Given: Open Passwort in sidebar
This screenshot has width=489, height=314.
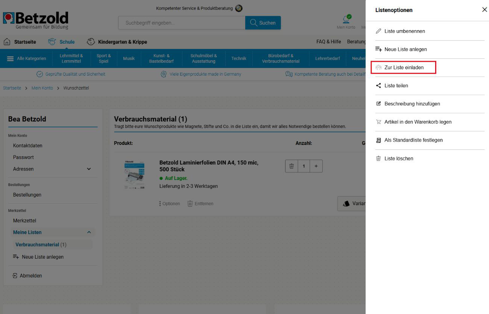Looking at the screenshot, I should [23, 157].
